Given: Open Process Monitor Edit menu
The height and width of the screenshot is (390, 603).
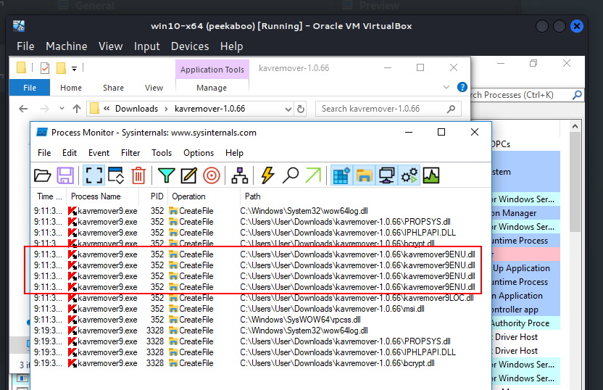Looking at the screenshot, I should click(x=70, y=153).
